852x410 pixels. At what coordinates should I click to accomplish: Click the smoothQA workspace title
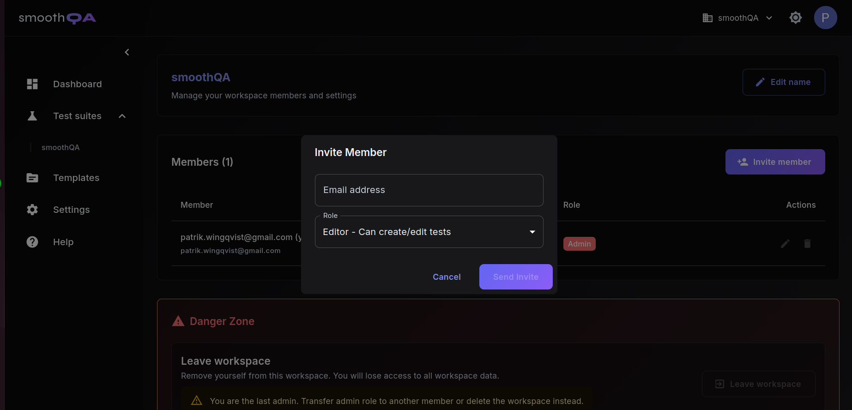tap(201, 77)
